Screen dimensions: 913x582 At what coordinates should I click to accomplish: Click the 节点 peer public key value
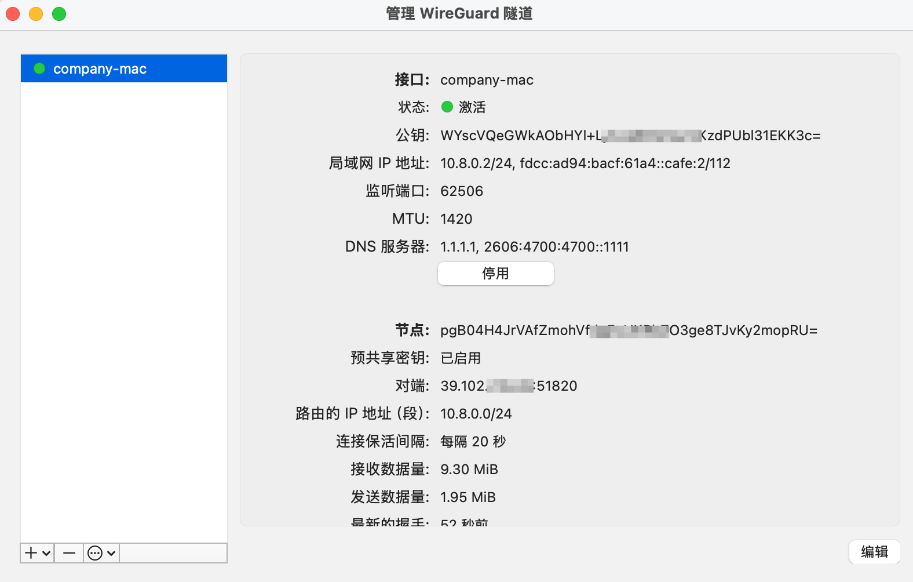(629, 330)
